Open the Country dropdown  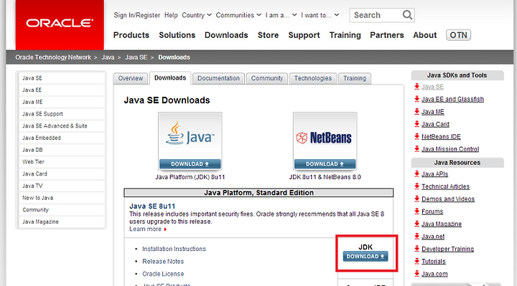(x=197, y=15)
